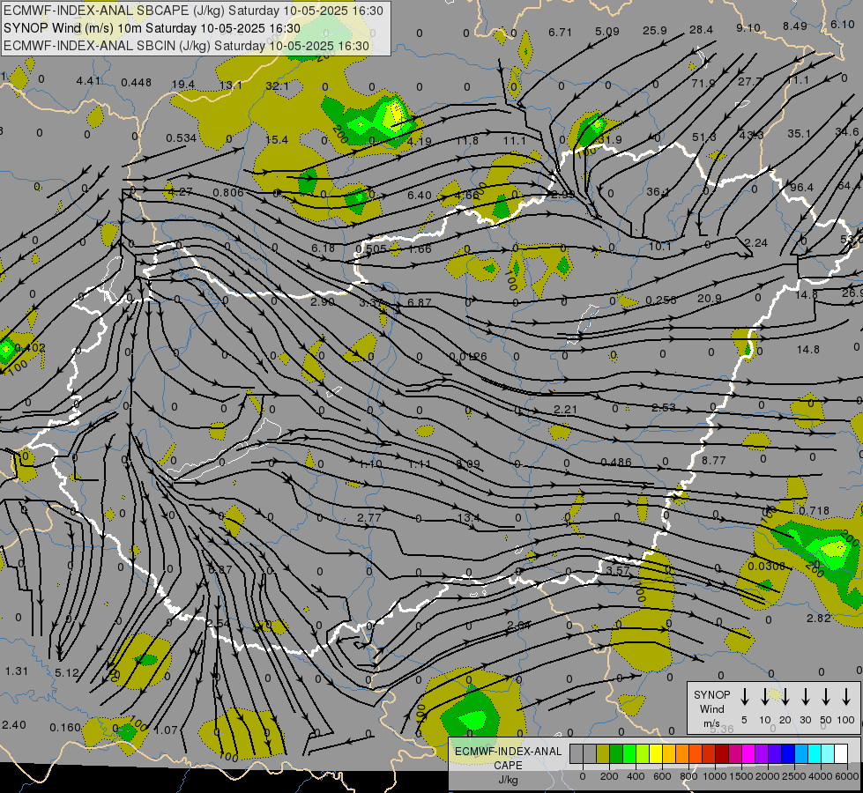The height and width of the screenshot is (793, 863).
Task: Click the 20 m/s wind arrow in legend
Action: [785, 697]
